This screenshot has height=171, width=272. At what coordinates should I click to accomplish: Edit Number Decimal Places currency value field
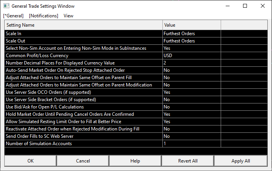pos(191,63)
